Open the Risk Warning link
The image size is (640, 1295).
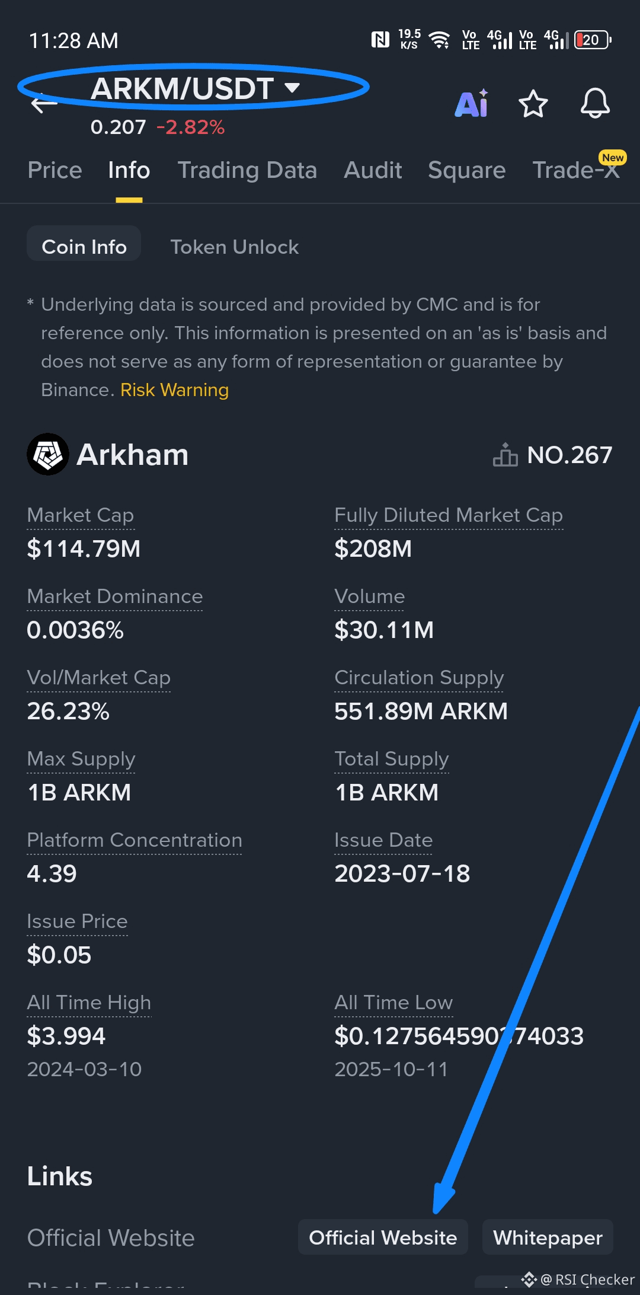pos(174,390)
